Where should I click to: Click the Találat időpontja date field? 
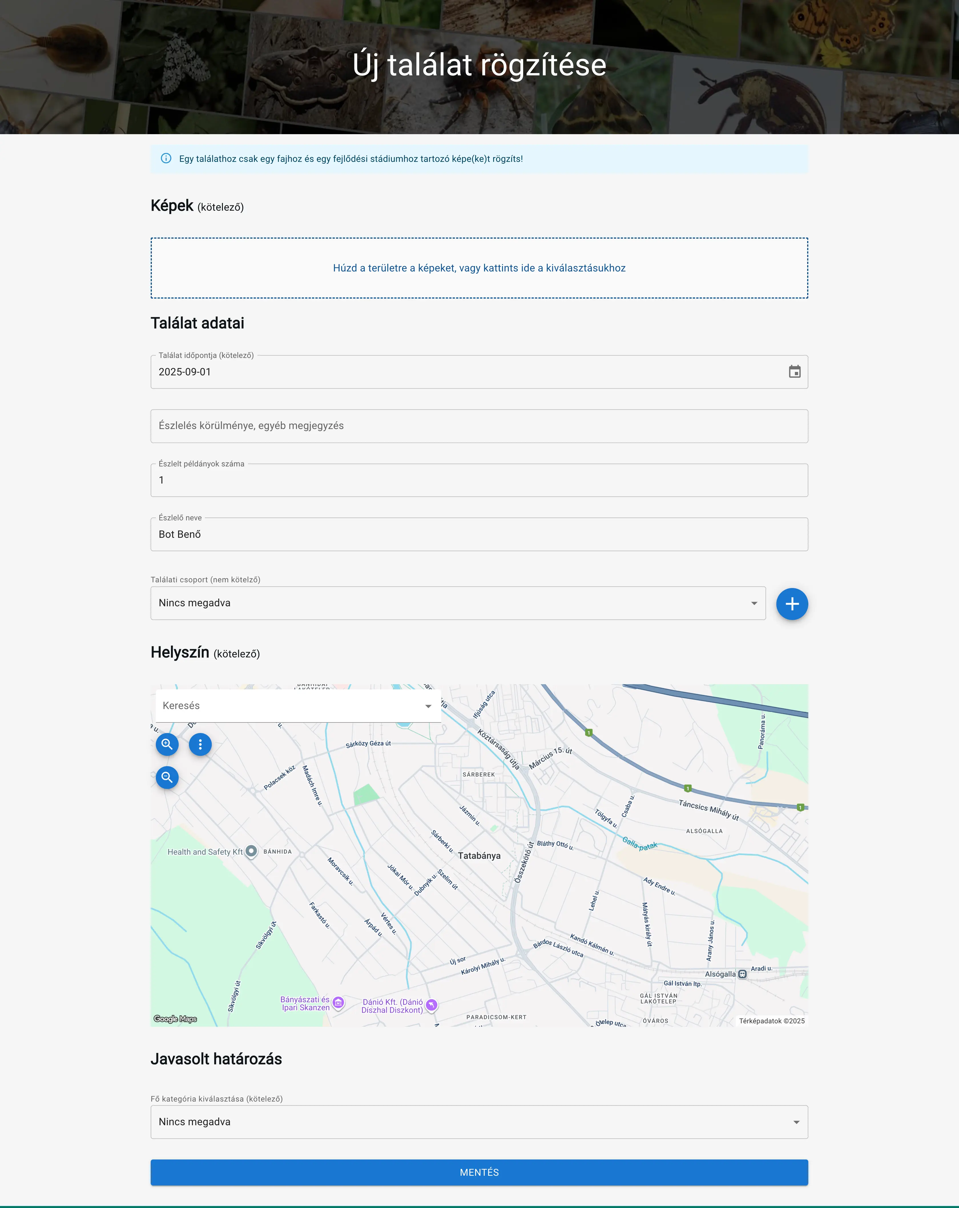pos(448,372)
